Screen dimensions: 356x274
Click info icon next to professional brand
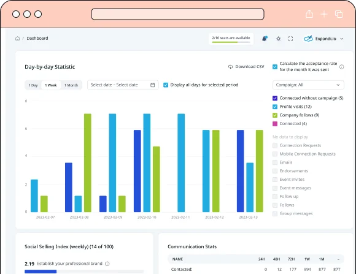tap(107, 264)
